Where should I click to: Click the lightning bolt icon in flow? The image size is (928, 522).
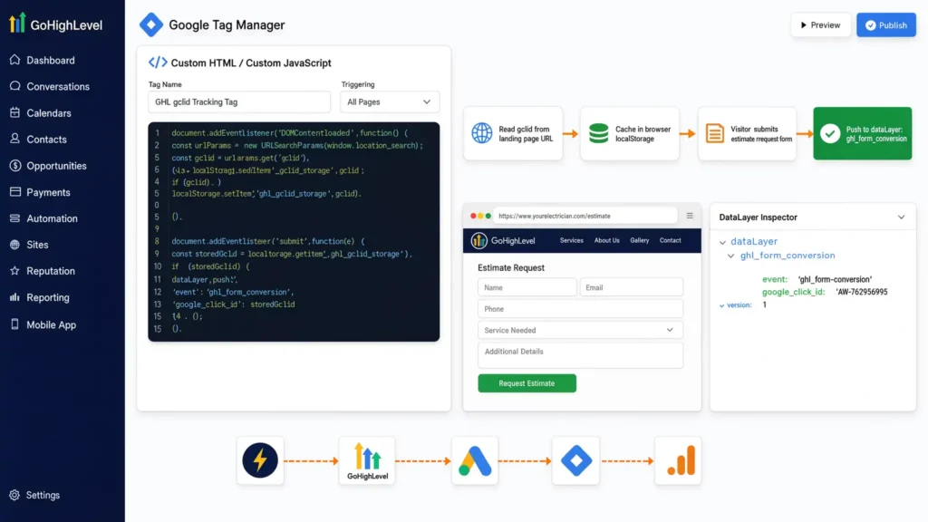(260, 460)
